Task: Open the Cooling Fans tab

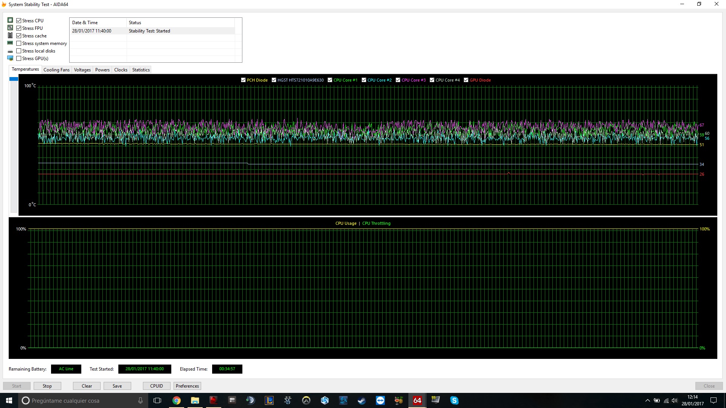Action: (56, 70)
